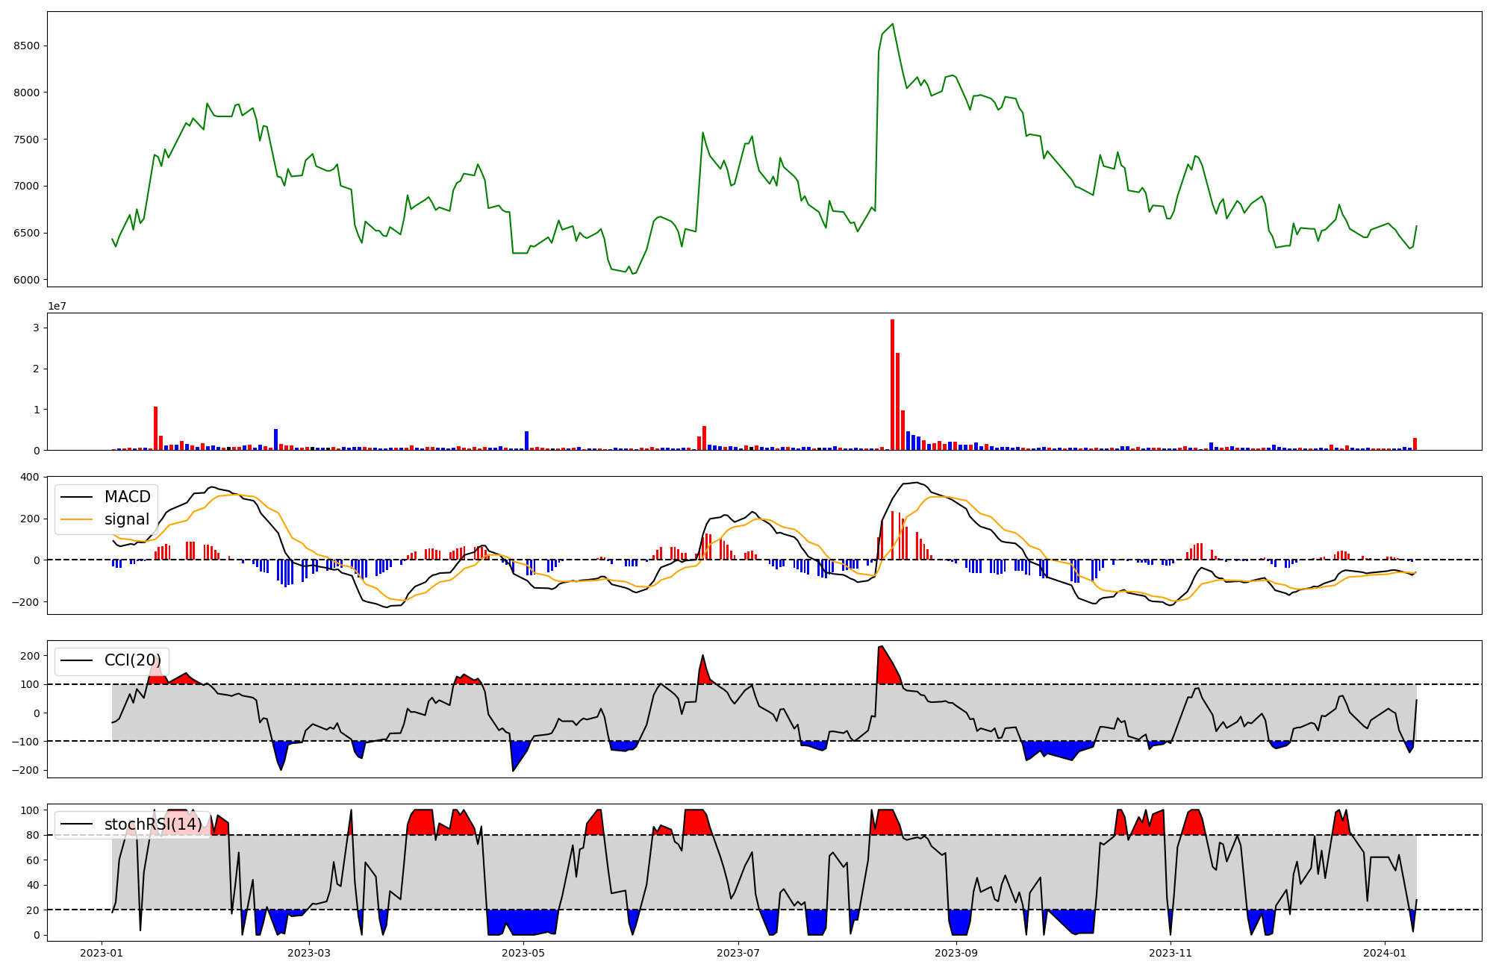The image size is (1493, 970).
Task: Click the tall red volume bar in January 2023
Action: (x=155, y=428)
